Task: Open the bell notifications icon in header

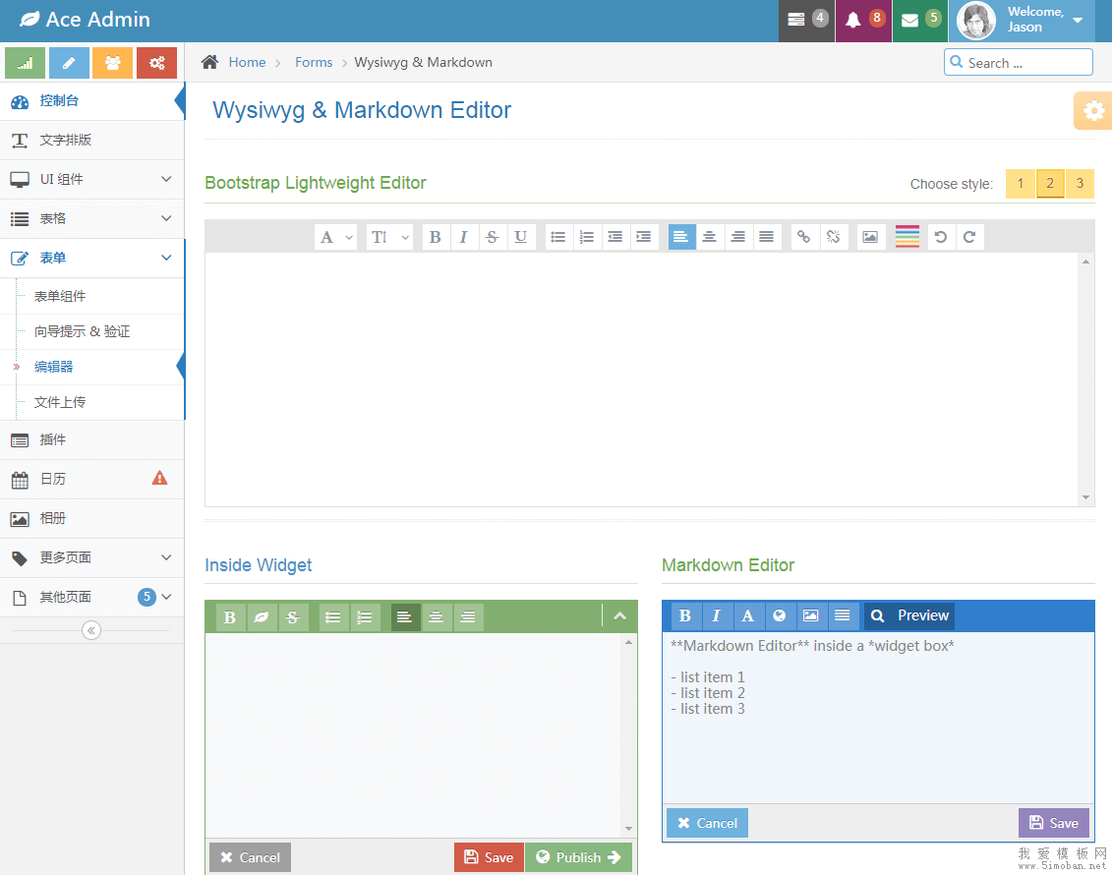Action: coord(853,21)
